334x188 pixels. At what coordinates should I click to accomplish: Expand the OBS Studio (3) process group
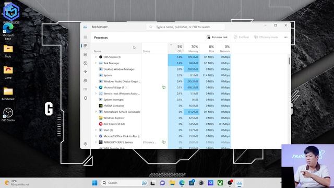[96, 57]
